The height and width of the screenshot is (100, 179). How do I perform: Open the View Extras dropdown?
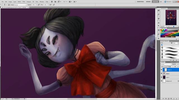click(x=59, y=2)
